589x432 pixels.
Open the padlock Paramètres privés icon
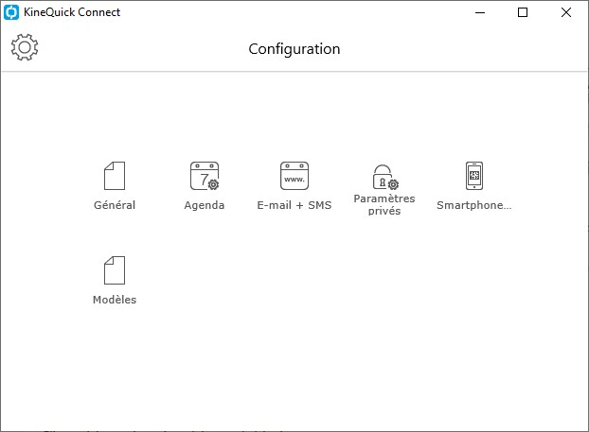point(385,177)
